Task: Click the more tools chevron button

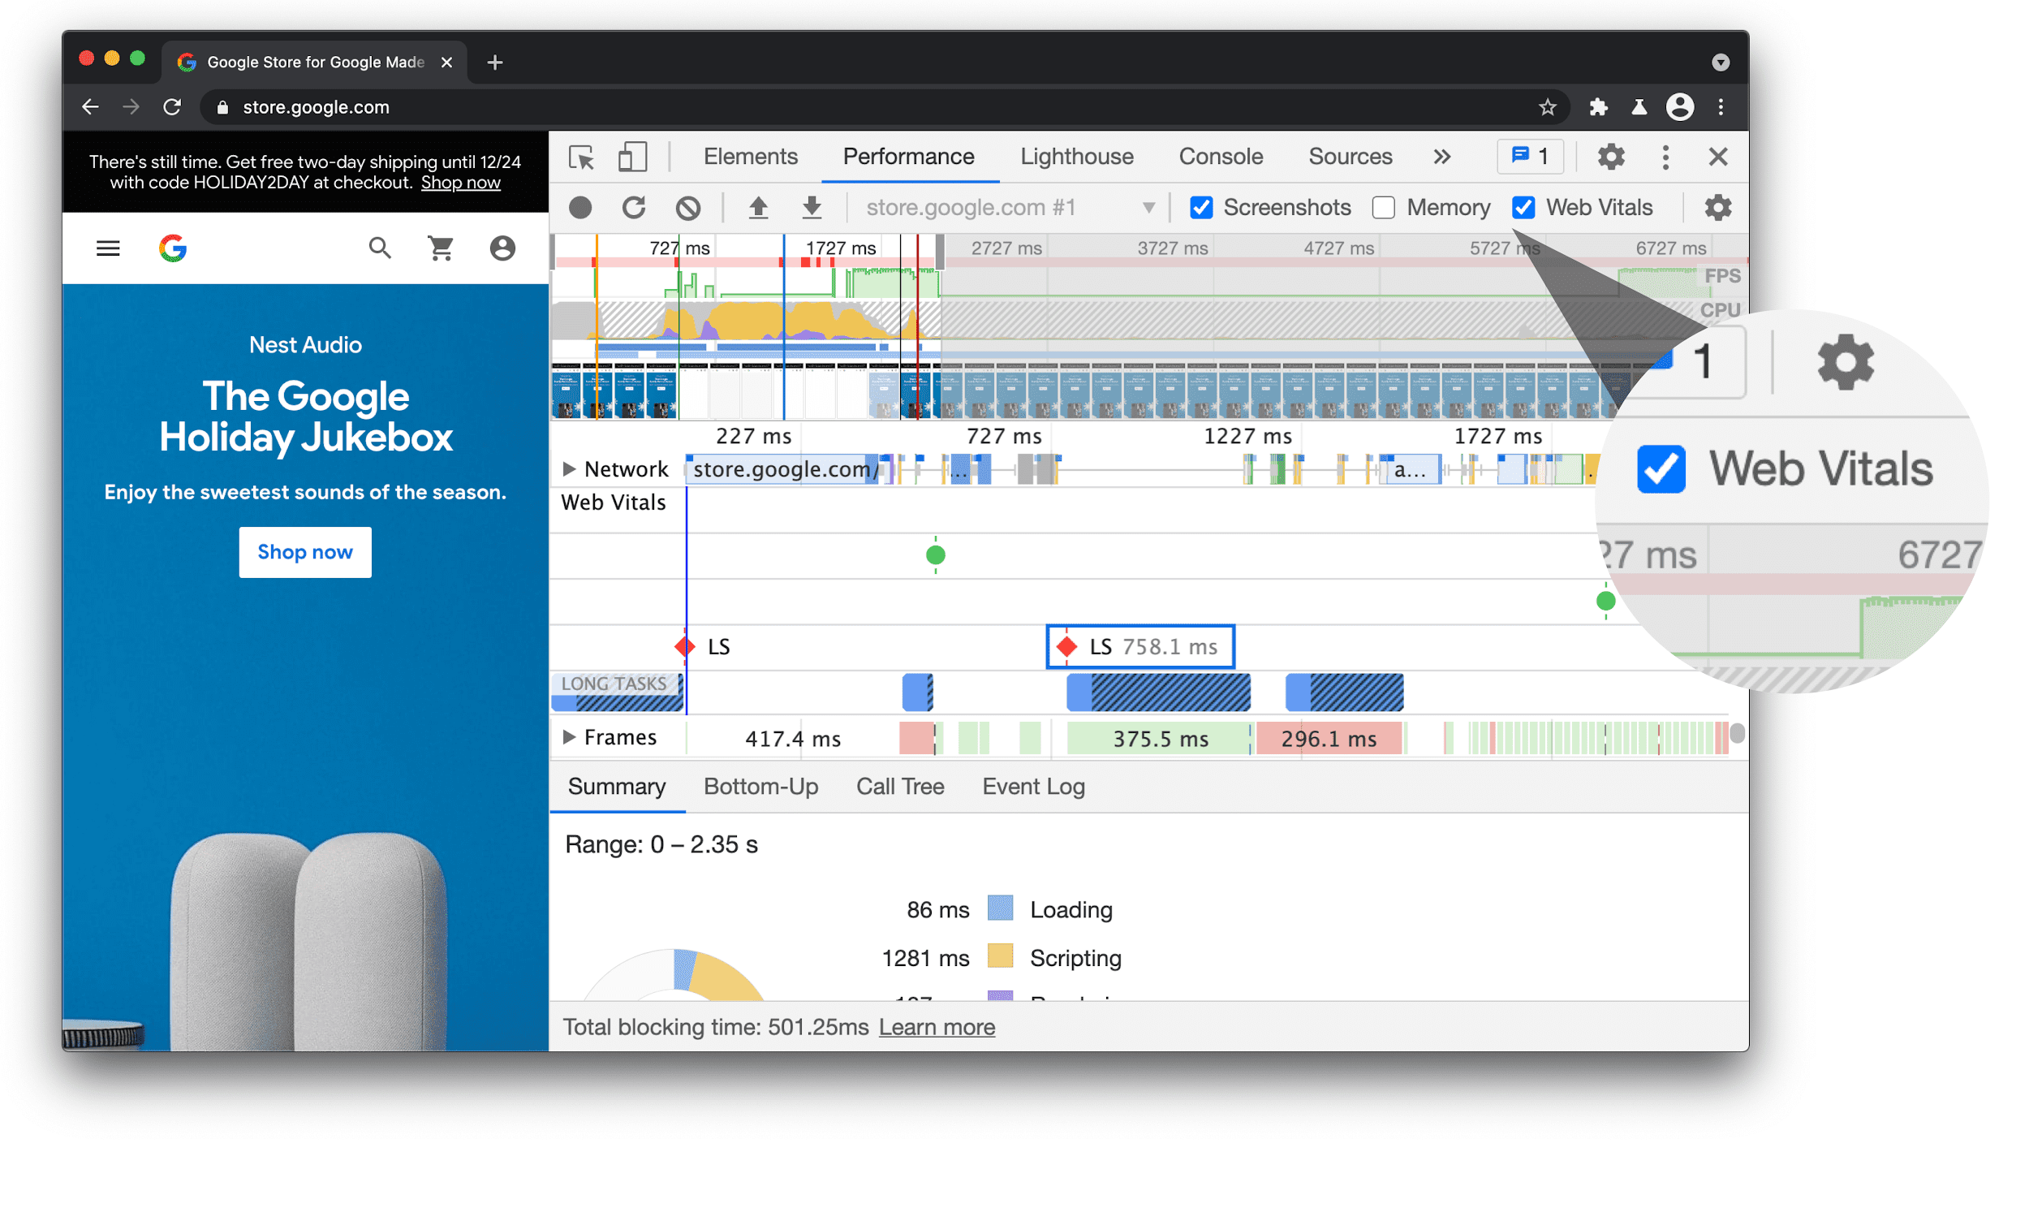Action: (x=1441, y=155)
